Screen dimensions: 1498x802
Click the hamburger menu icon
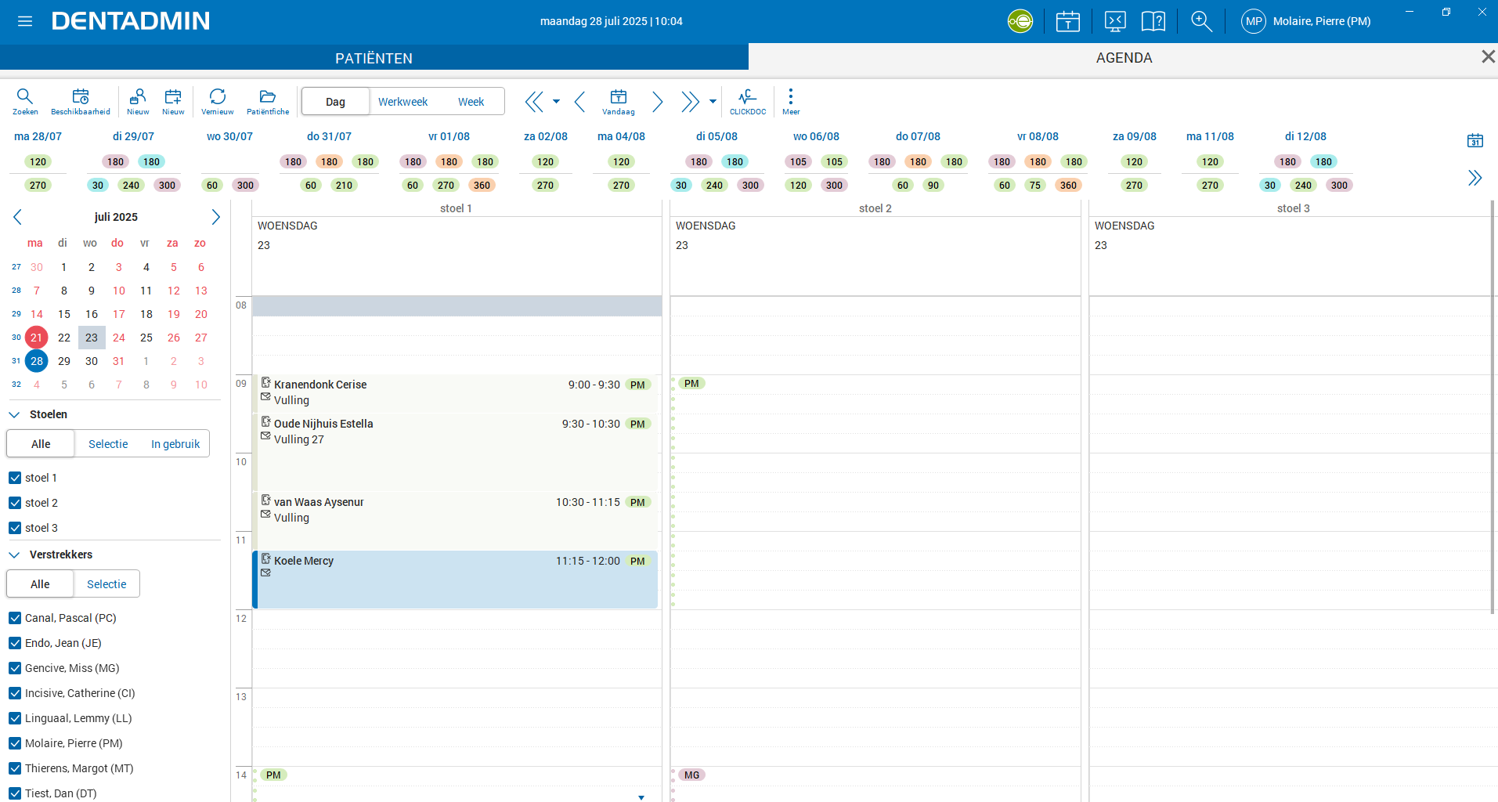25,21
